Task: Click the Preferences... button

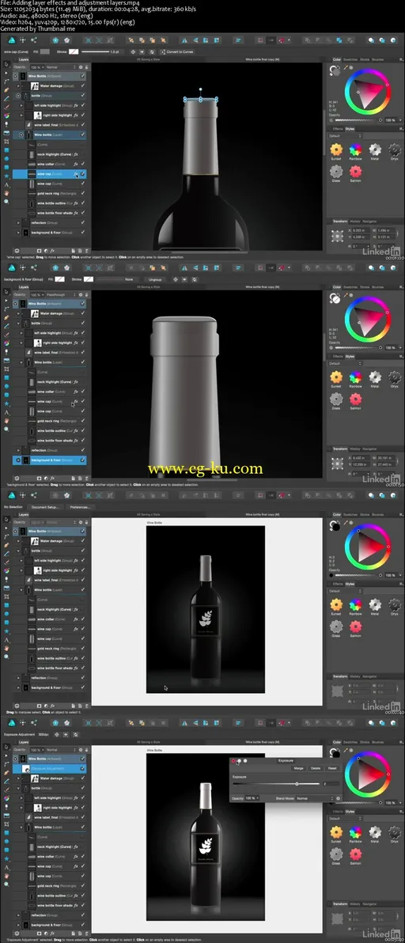Action: click(79, 507)
